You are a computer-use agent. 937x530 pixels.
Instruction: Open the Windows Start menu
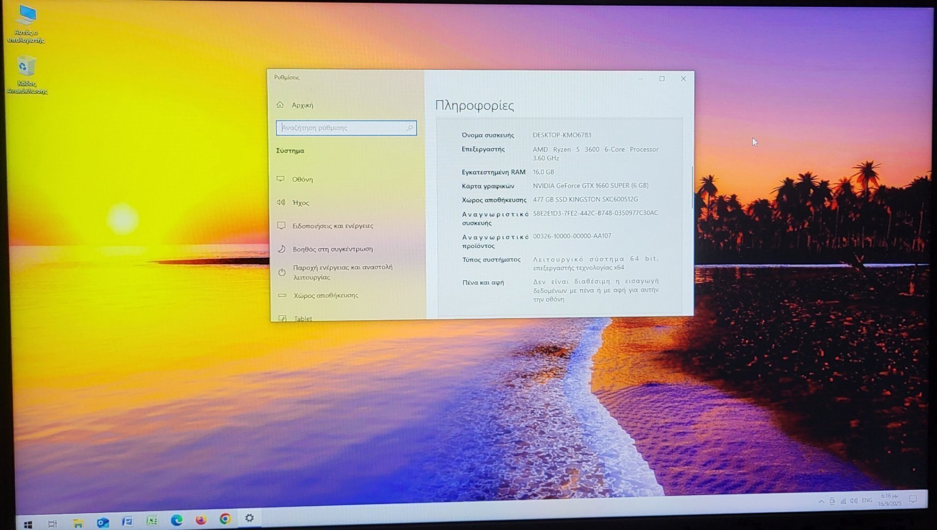[x=28, y=525]
